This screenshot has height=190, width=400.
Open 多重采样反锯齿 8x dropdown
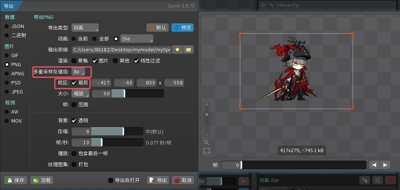click(x=78, y=72)
